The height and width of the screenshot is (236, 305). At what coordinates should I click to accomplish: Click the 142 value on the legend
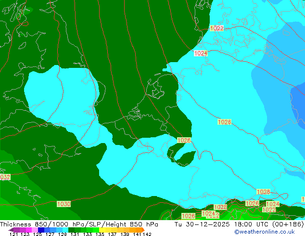[x=147, y=234]
